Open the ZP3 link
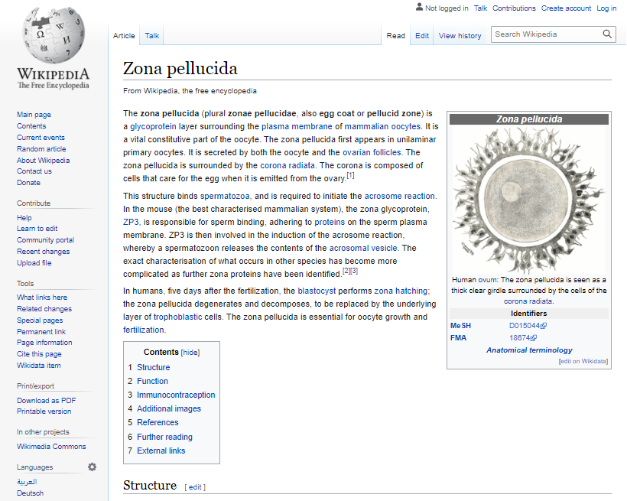 point(131,222)
